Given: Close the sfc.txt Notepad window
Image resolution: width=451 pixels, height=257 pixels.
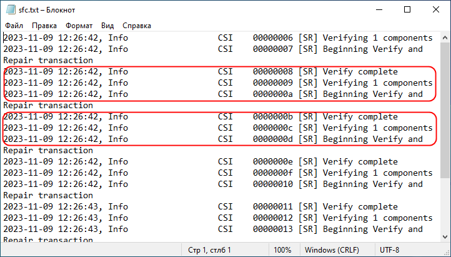Looking at the screenshot, I should tap(436, 10).
